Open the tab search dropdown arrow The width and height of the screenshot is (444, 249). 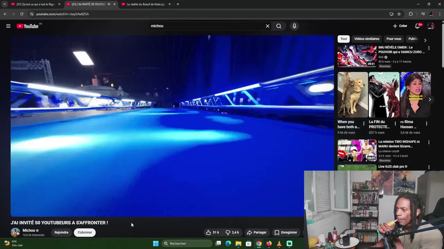[5, 4]
